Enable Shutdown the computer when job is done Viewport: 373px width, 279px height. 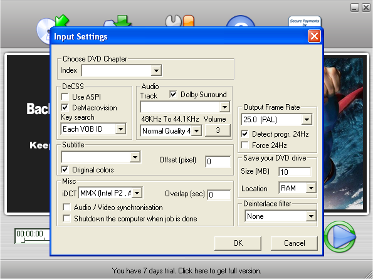tap(66, 219)
